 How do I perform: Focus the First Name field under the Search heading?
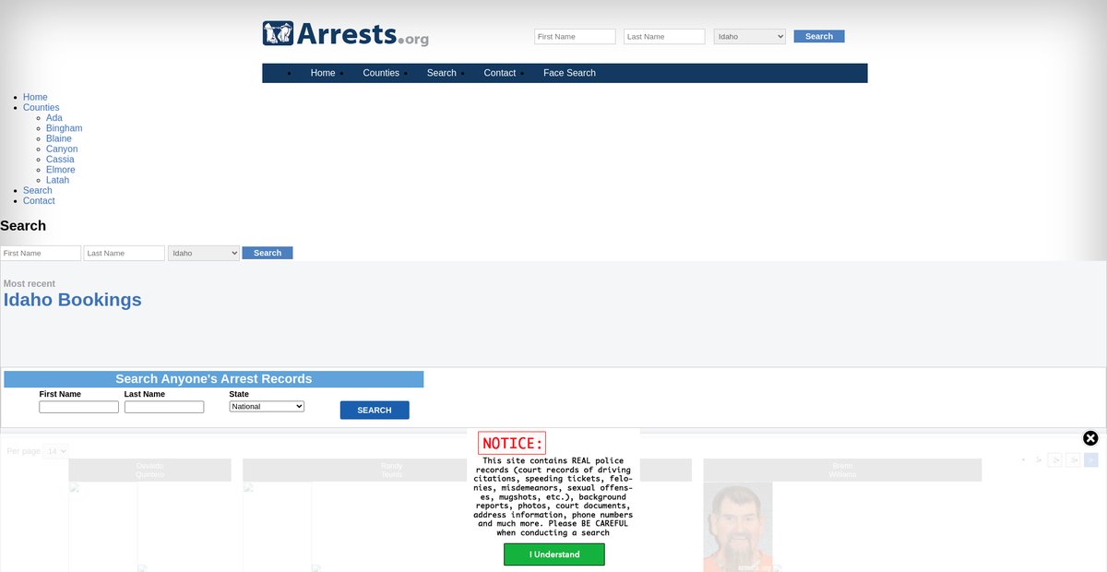(x=41, y=253)
